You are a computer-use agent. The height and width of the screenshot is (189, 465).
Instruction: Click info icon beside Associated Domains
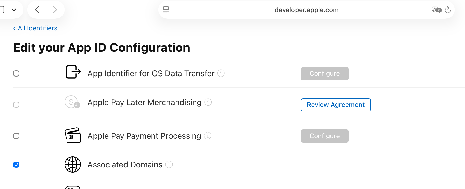(x=169, y=164)
